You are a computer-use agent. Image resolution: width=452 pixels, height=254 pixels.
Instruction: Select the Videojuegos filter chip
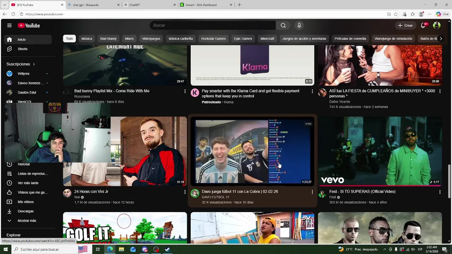(151, 38)
